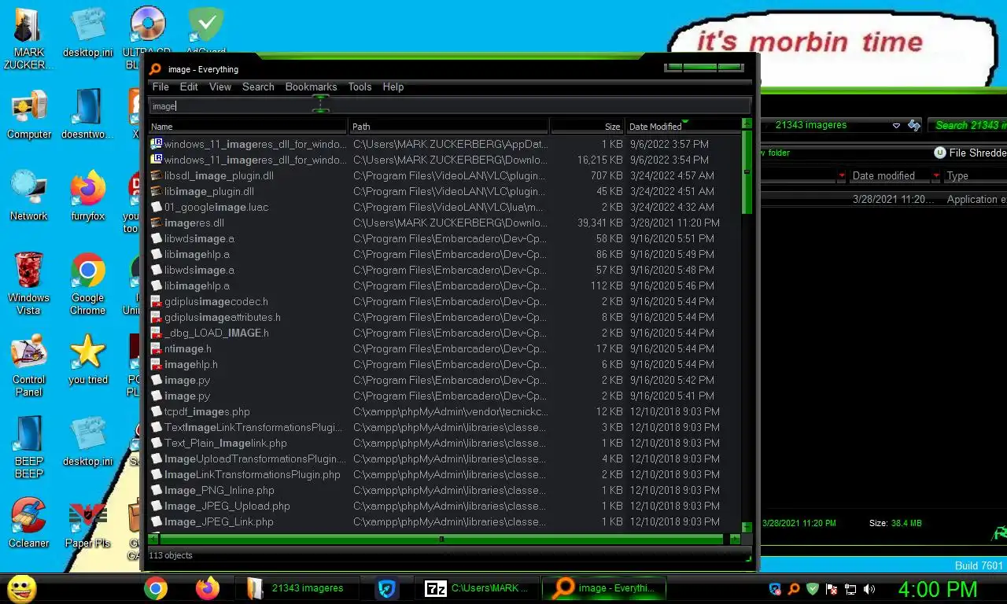Launch Chrome from the taskbar

(x=156, y=588)
